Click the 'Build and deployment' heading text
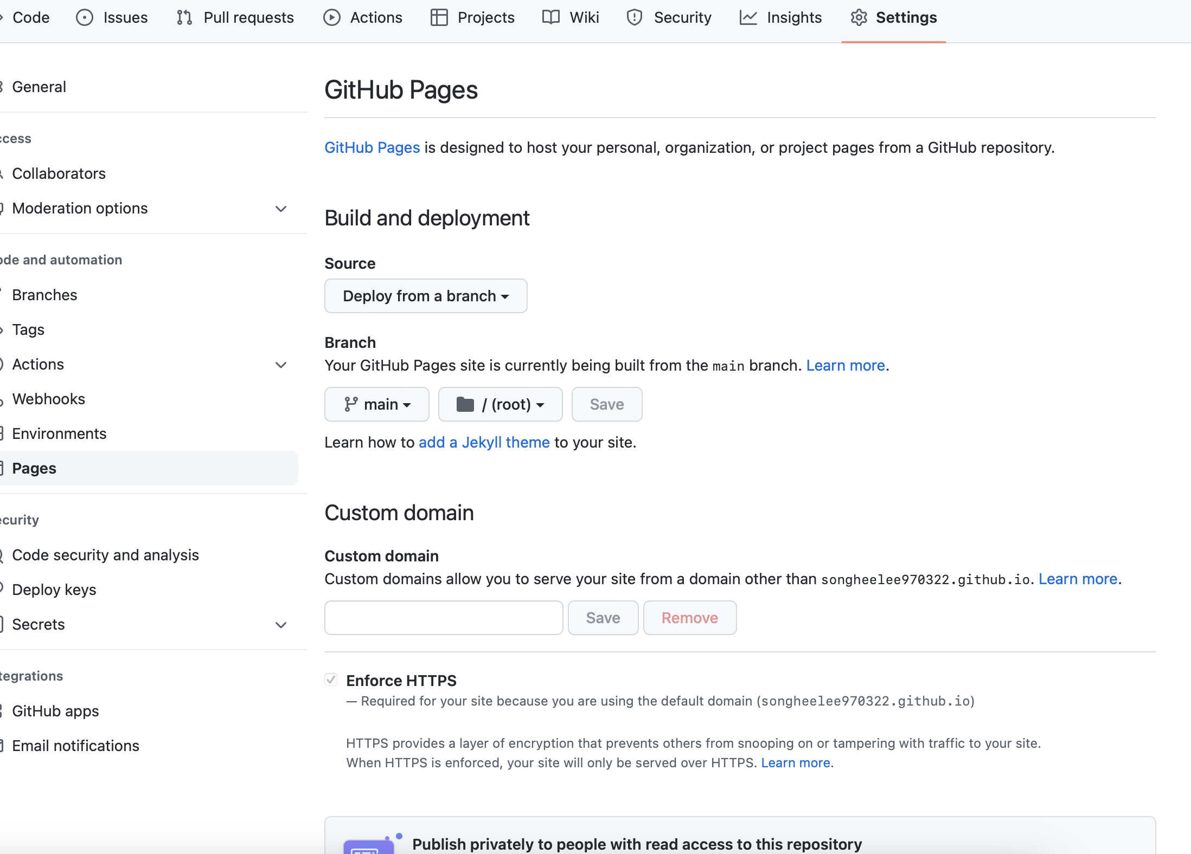This screenshot has height=854, width=1191. click(427, 218)
